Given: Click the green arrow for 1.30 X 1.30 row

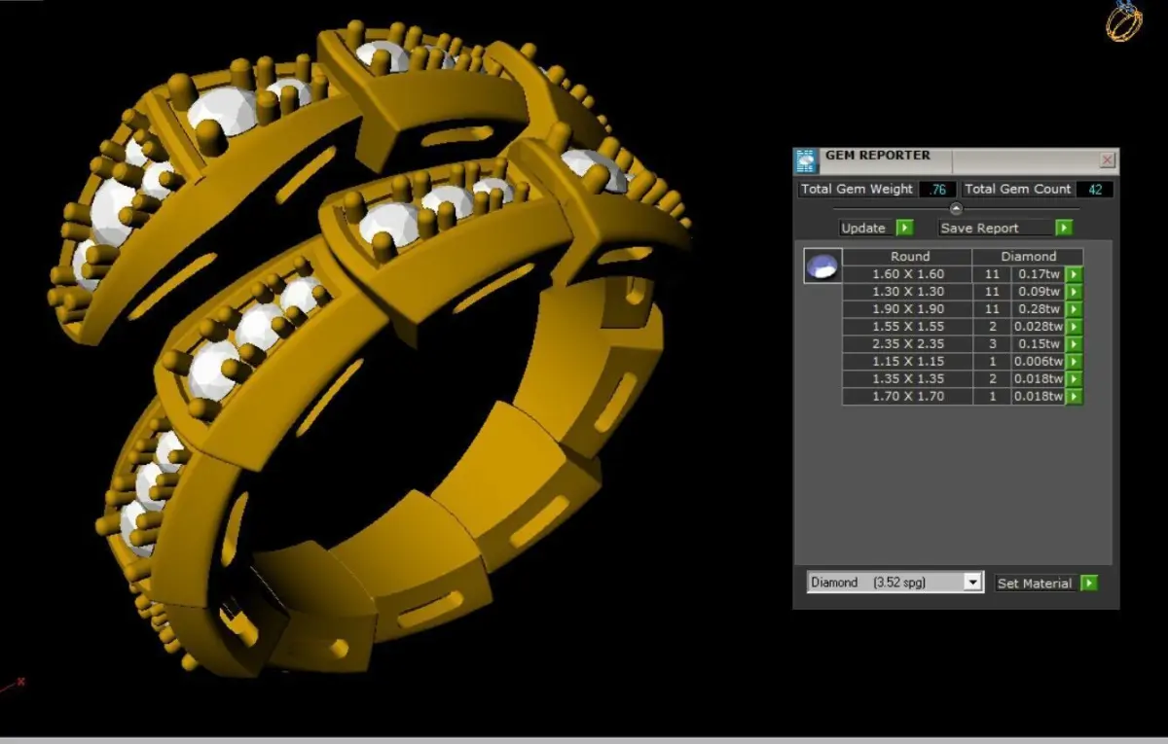Looking at the screenshot, I should pyautogui.click(x=1074, y=292).
